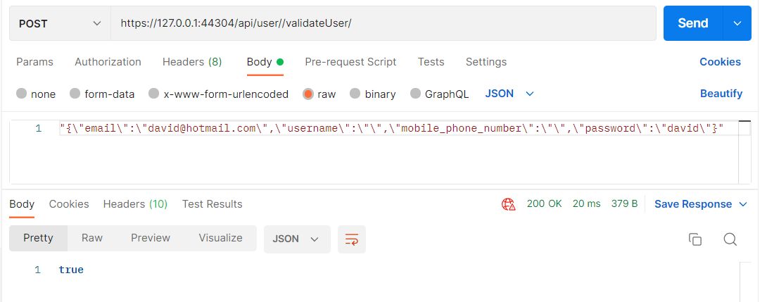
Task: Click the Beautify link
Action: tap(721, 94)
